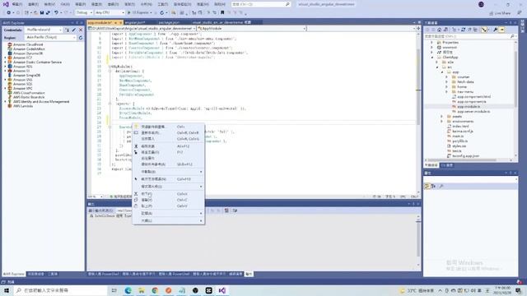
Task: Click the Output panel vertical scrollbar
Action: click(418, 240)
